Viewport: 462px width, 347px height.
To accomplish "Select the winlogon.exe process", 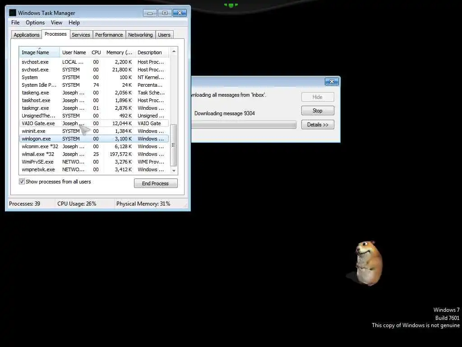I will [x=94, y=139].
